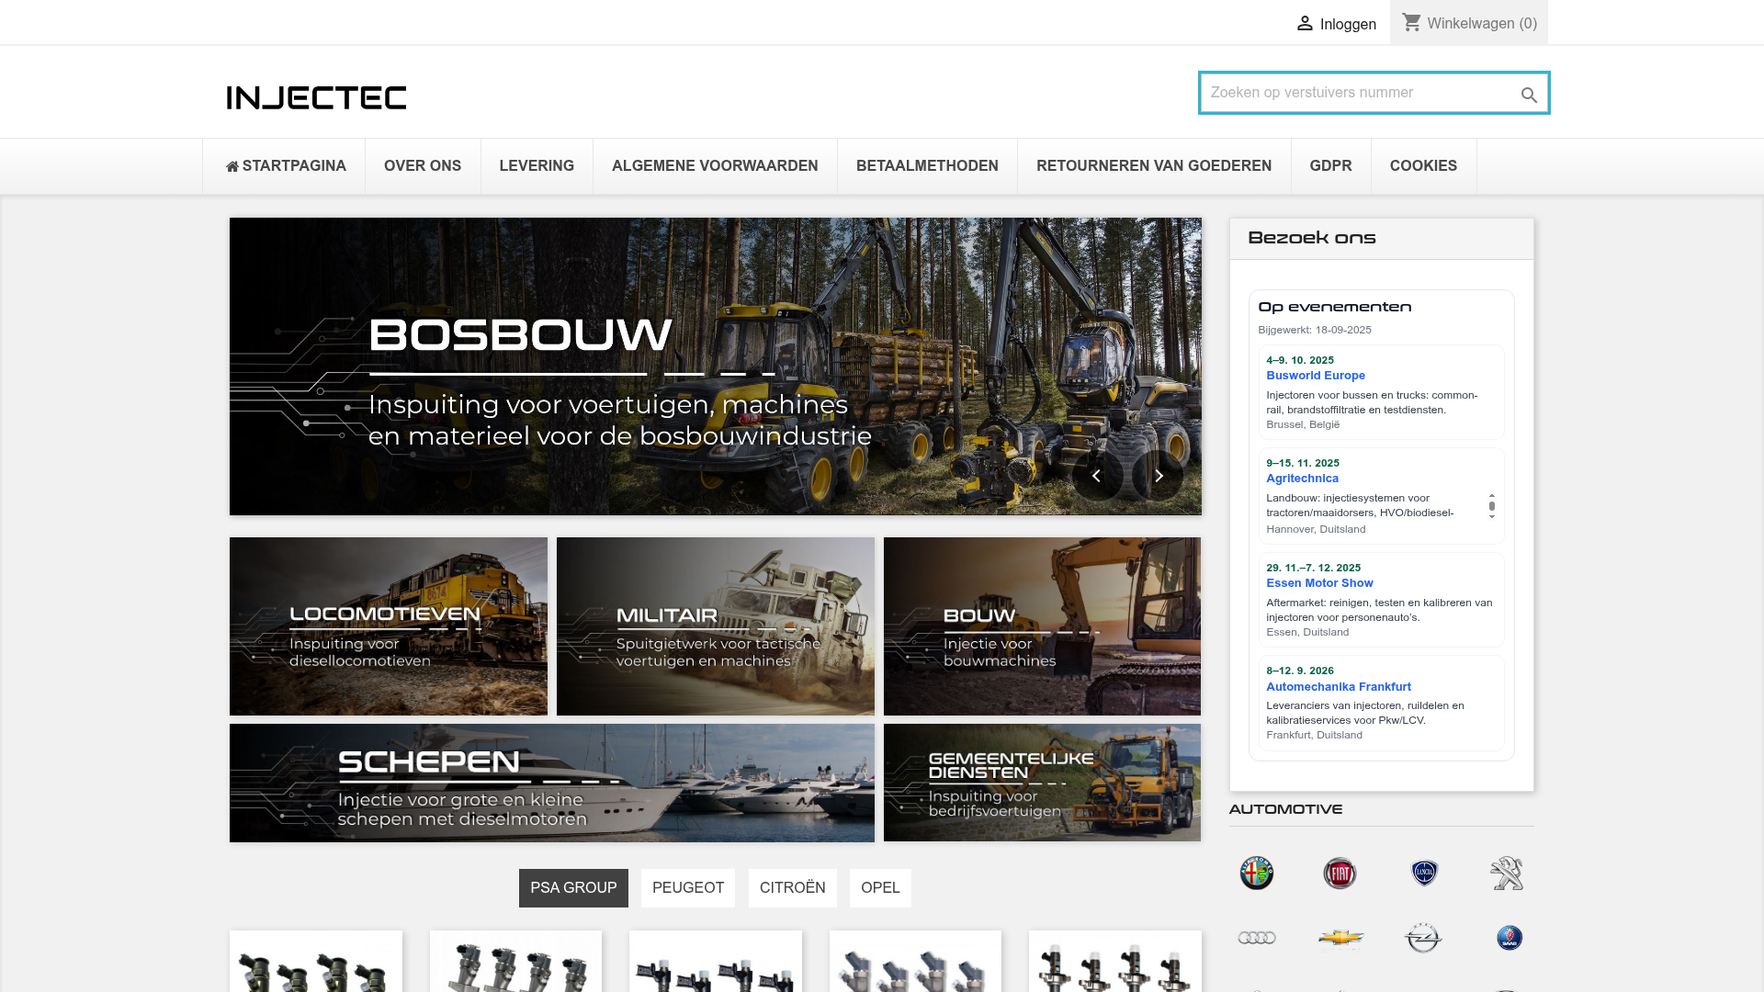The width and height of the screenshot is (1764, 992).
Task: Click the Chevrolet bowtie logo
Action: click(1340, 938)
